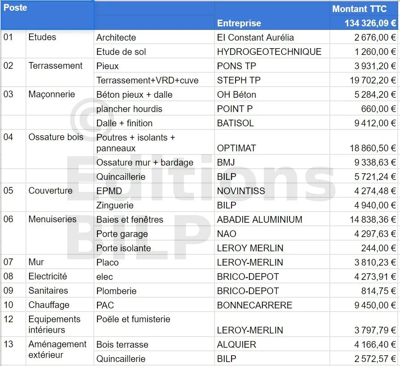Select the ALQUIER company cell
Image resolution: width=400 pixels, height=366 pixels.
(236, 345)
